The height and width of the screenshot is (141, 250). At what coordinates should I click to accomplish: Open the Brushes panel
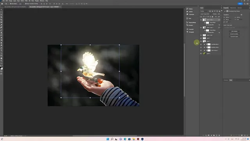[x=189, y=25]
